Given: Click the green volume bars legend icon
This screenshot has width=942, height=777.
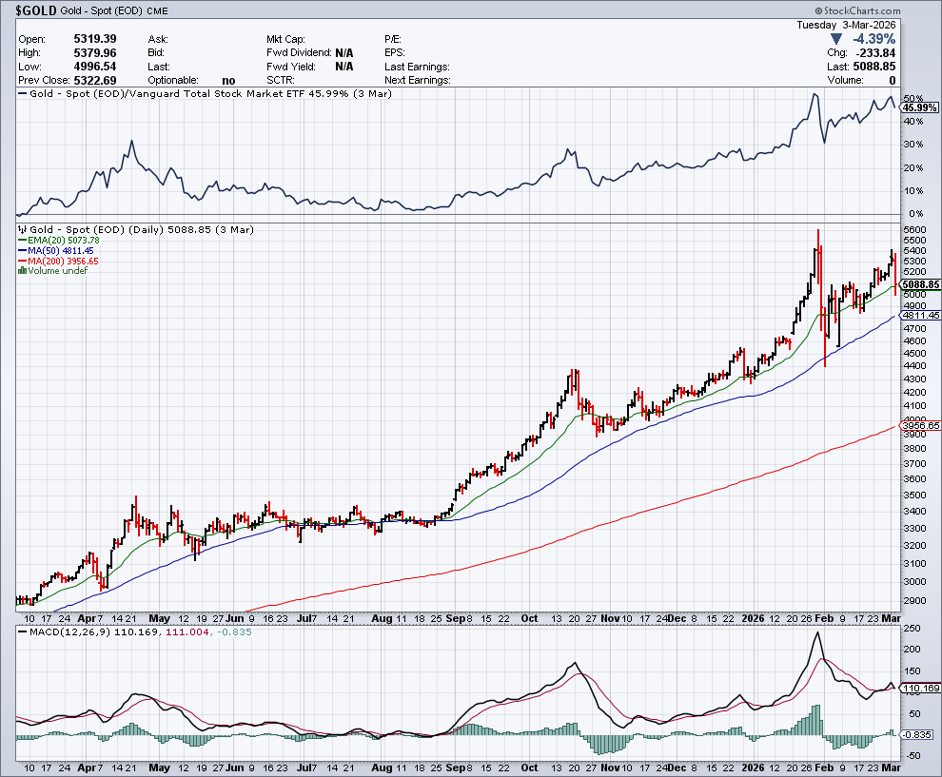Looking at the screenshot, I should [x=23, y=270].
